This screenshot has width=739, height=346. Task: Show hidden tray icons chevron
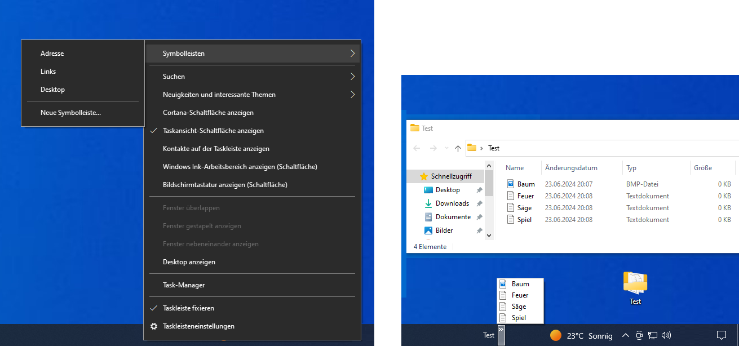[626, 335]
